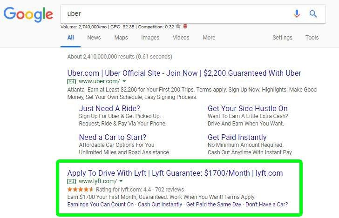The height and width of the screenshot is (218, 339).
Task: Open the Apply To Drive With Lyft headline
Action: [175, 173]
